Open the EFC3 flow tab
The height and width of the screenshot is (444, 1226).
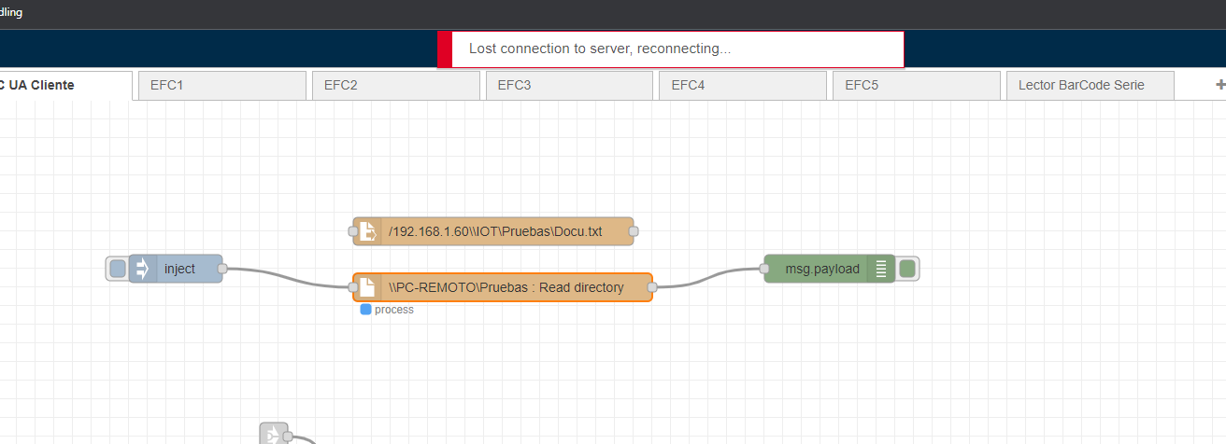pyautogui.click(x=568, y=85)
